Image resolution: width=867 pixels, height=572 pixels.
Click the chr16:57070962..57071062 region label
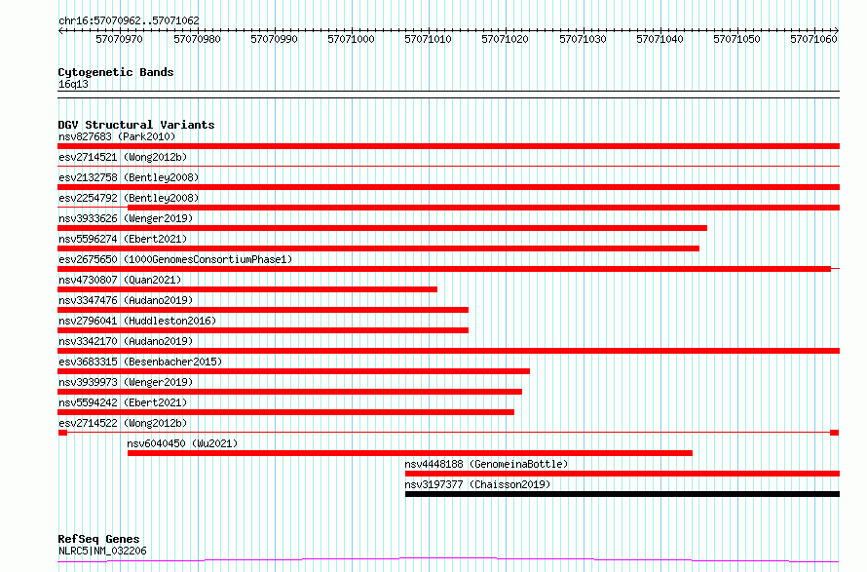click(129, 21)
